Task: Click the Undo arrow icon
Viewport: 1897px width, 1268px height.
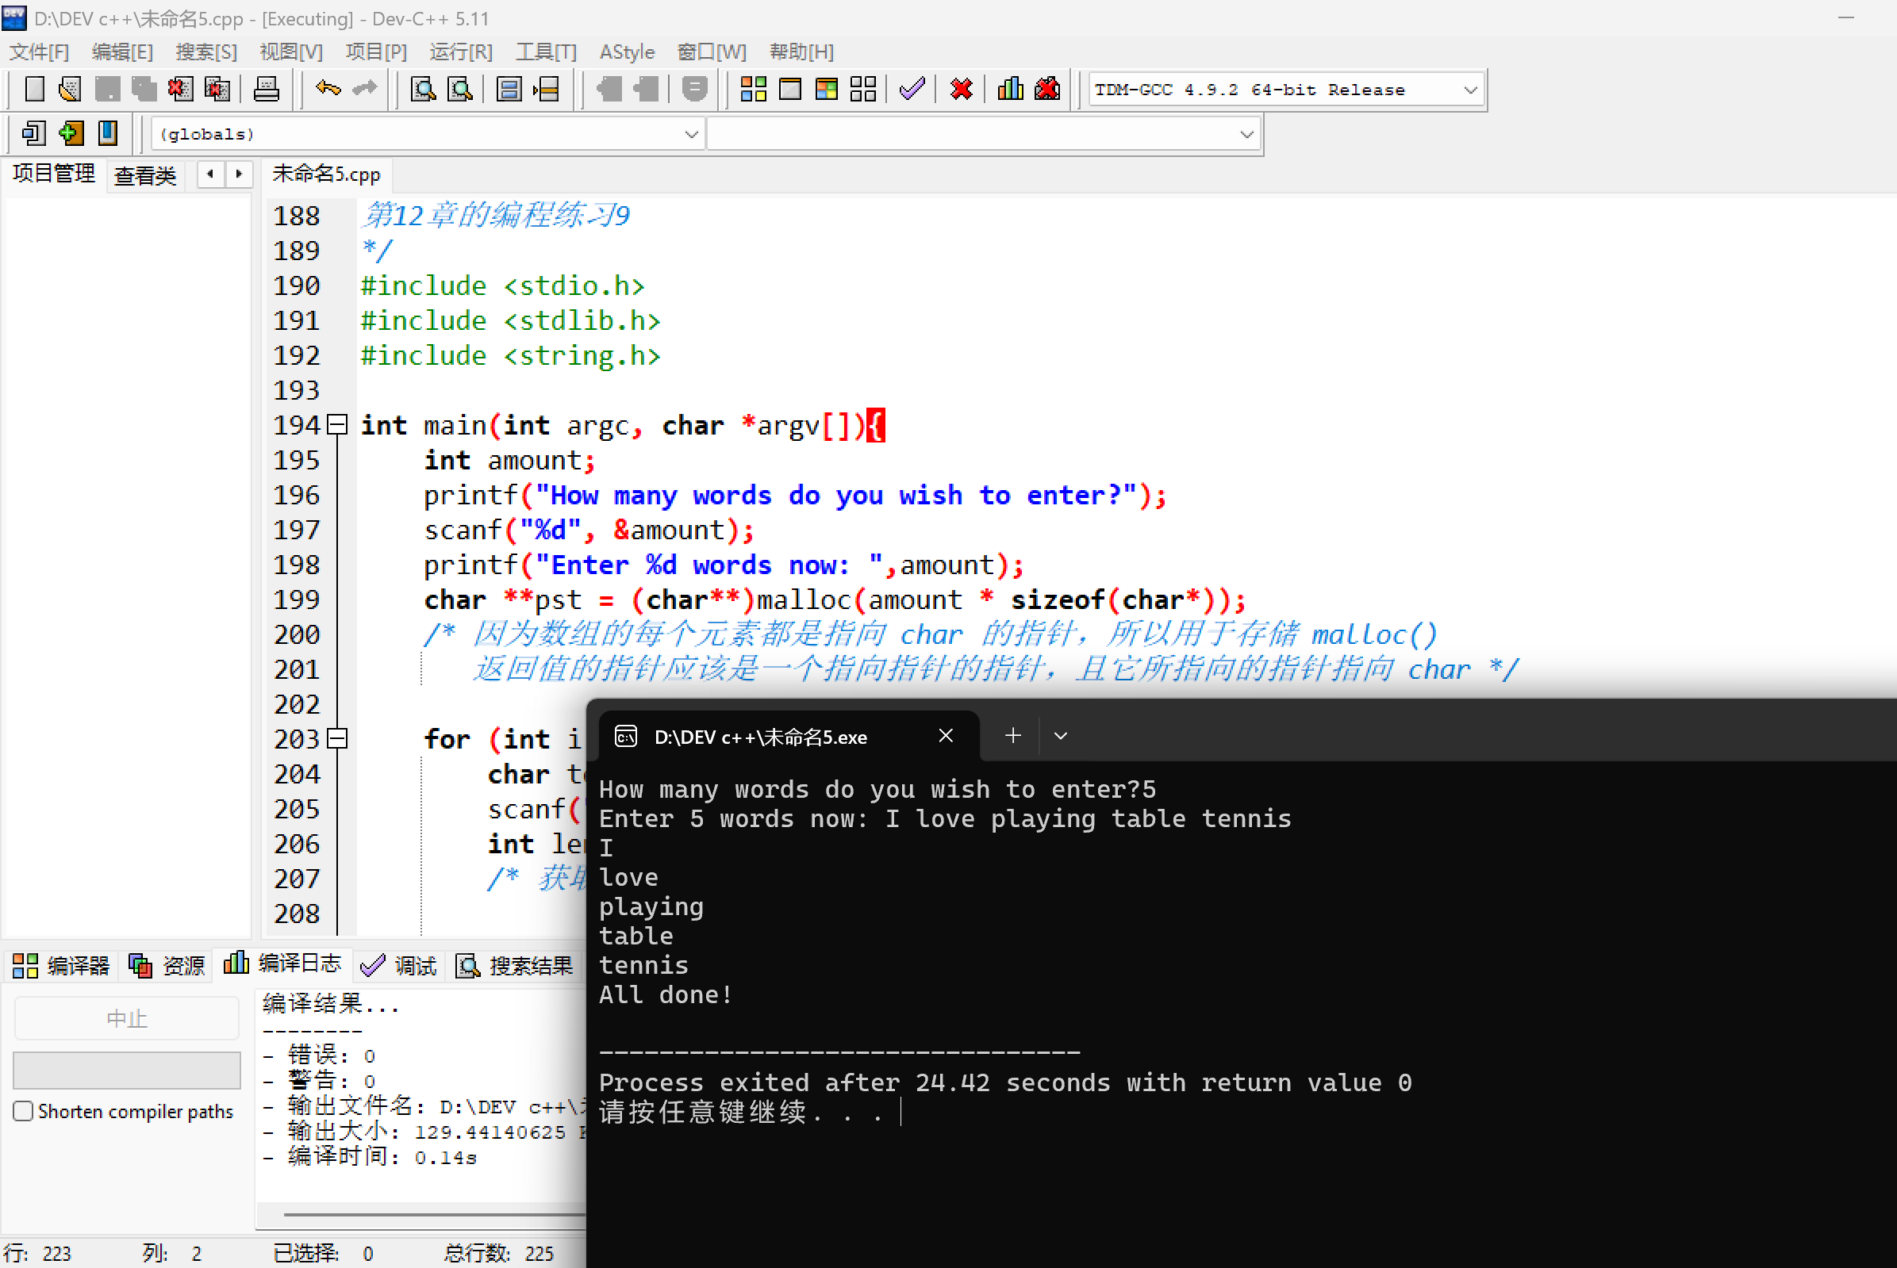Action: pos(328,89)
